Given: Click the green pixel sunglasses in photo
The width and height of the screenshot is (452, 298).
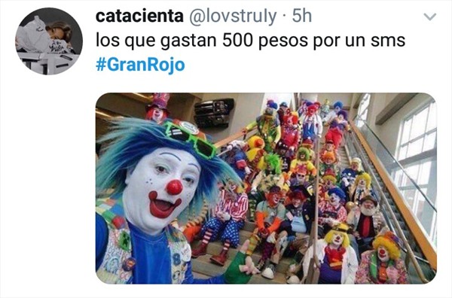Looking at the screenshot, I should coord(191,139).
